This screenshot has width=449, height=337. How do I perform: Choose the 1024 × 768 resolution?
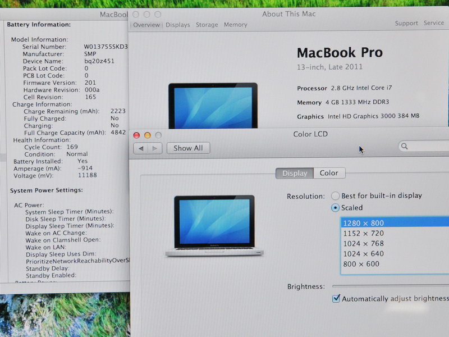pos(395,244)
